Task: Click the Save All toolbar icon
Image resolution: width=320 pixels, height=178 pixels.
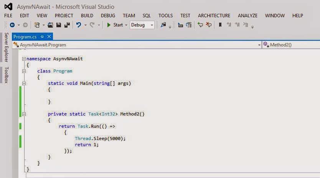Action: (x=67, y=25)
